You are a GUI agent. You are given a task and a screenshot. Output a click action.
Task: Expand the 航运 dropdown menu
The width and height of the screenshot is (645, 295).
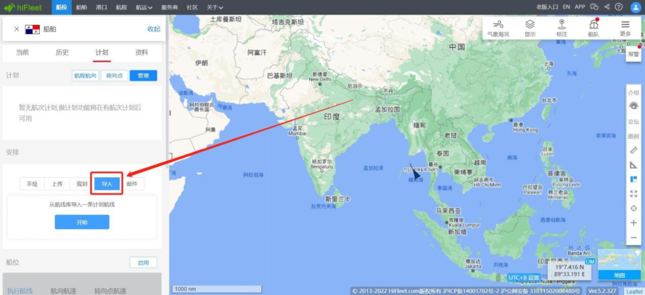tap(144, 8)
